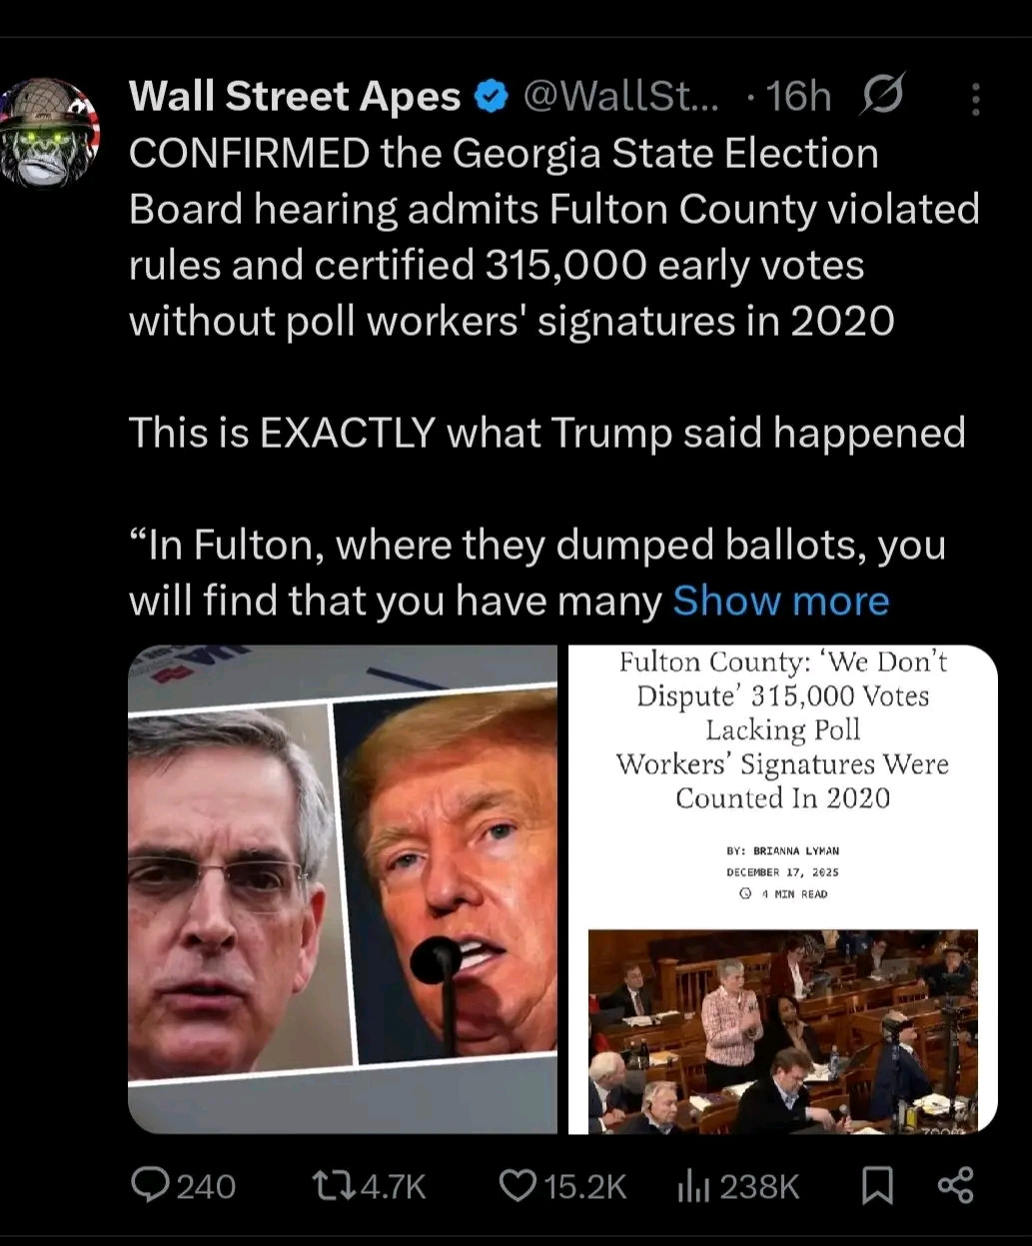Open Wall Street Apes profile avatar
The height and width of the screenshot is (1246, 1032).
click(x=51, y=132)
